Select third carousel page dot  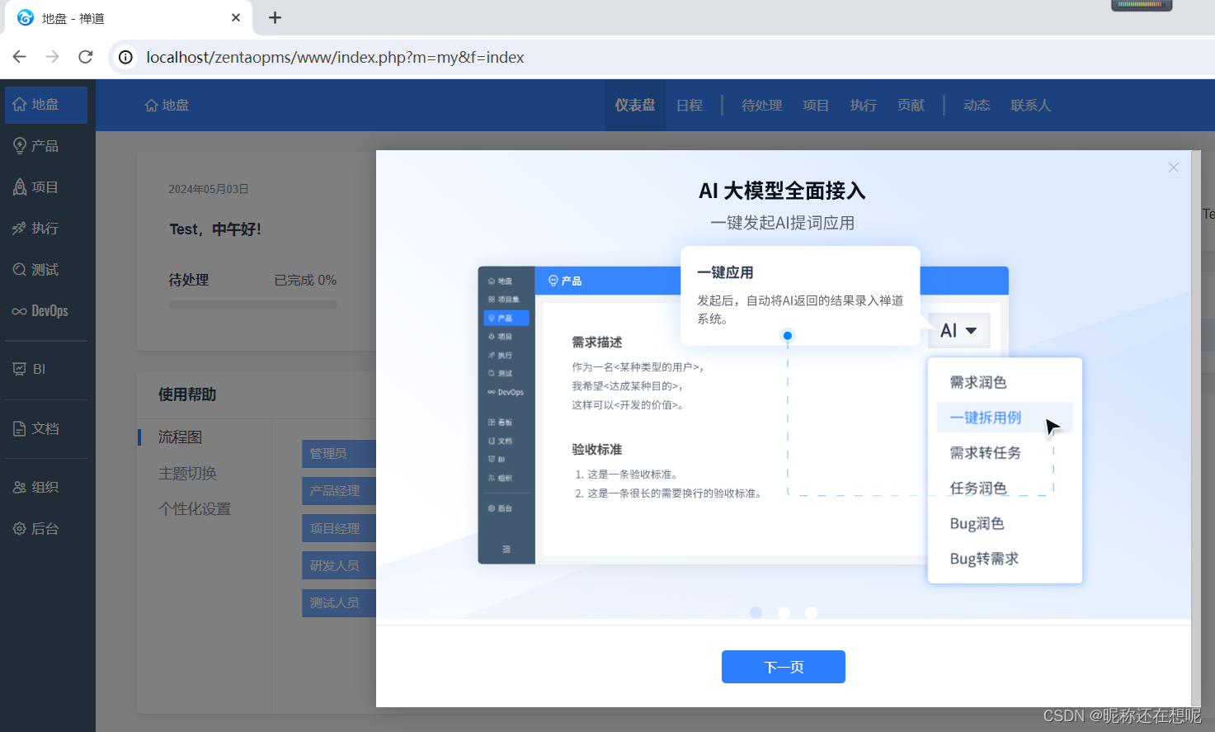(812, 612)
